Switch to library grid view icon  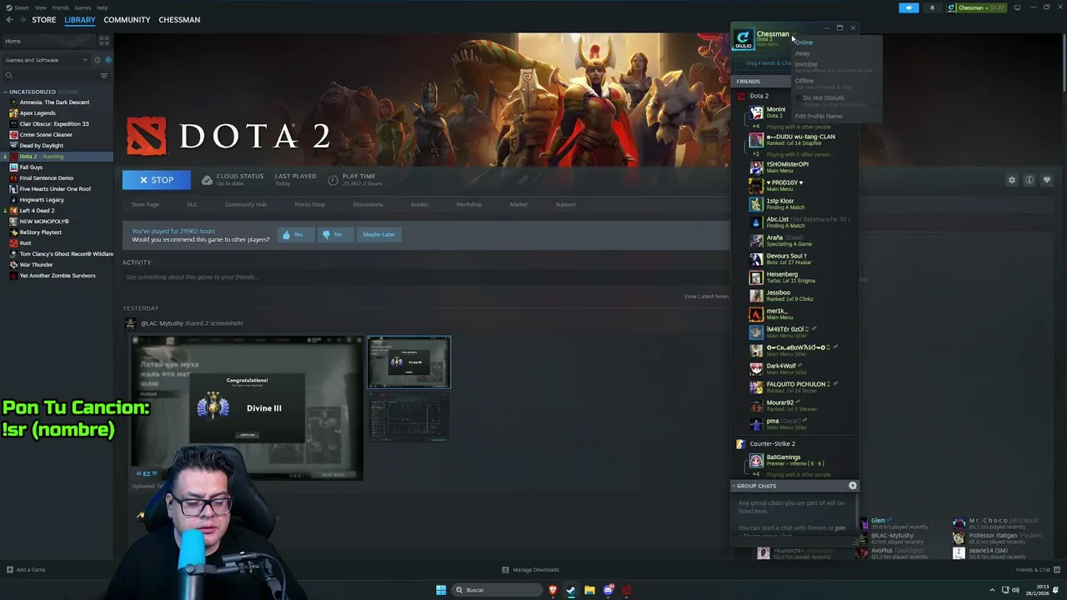pyautogui.click(x=104, y=40)
